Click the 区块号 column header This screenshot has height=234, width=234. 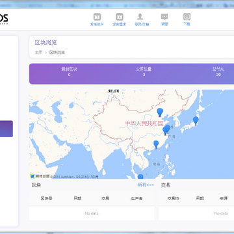46,198
